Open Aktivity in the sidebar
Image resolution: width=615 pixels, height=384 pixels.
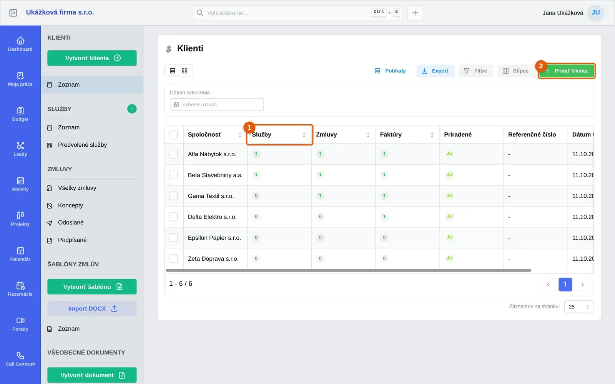click(x=20, y=184)
